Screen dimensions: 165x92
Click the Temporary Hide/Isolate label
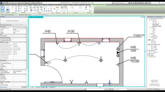point(36,17)
